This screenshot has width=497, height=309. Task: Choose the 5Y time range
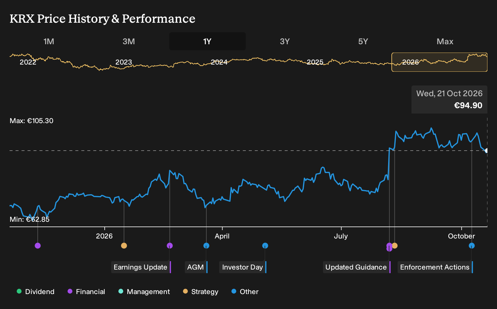(363, 41)
